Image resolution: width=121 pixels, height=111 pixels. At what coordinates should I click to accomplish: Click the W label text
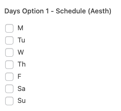coord(21,52)
